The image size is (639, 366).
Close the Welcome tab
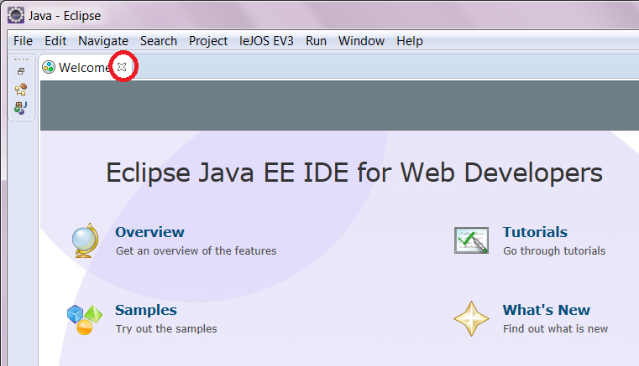(x=122, y=67)
